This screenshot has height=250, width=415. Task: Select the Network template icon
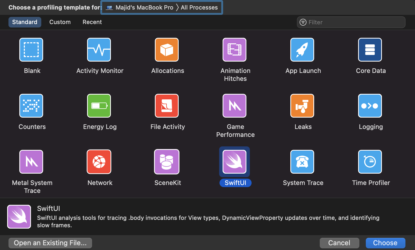coord(99,162)
